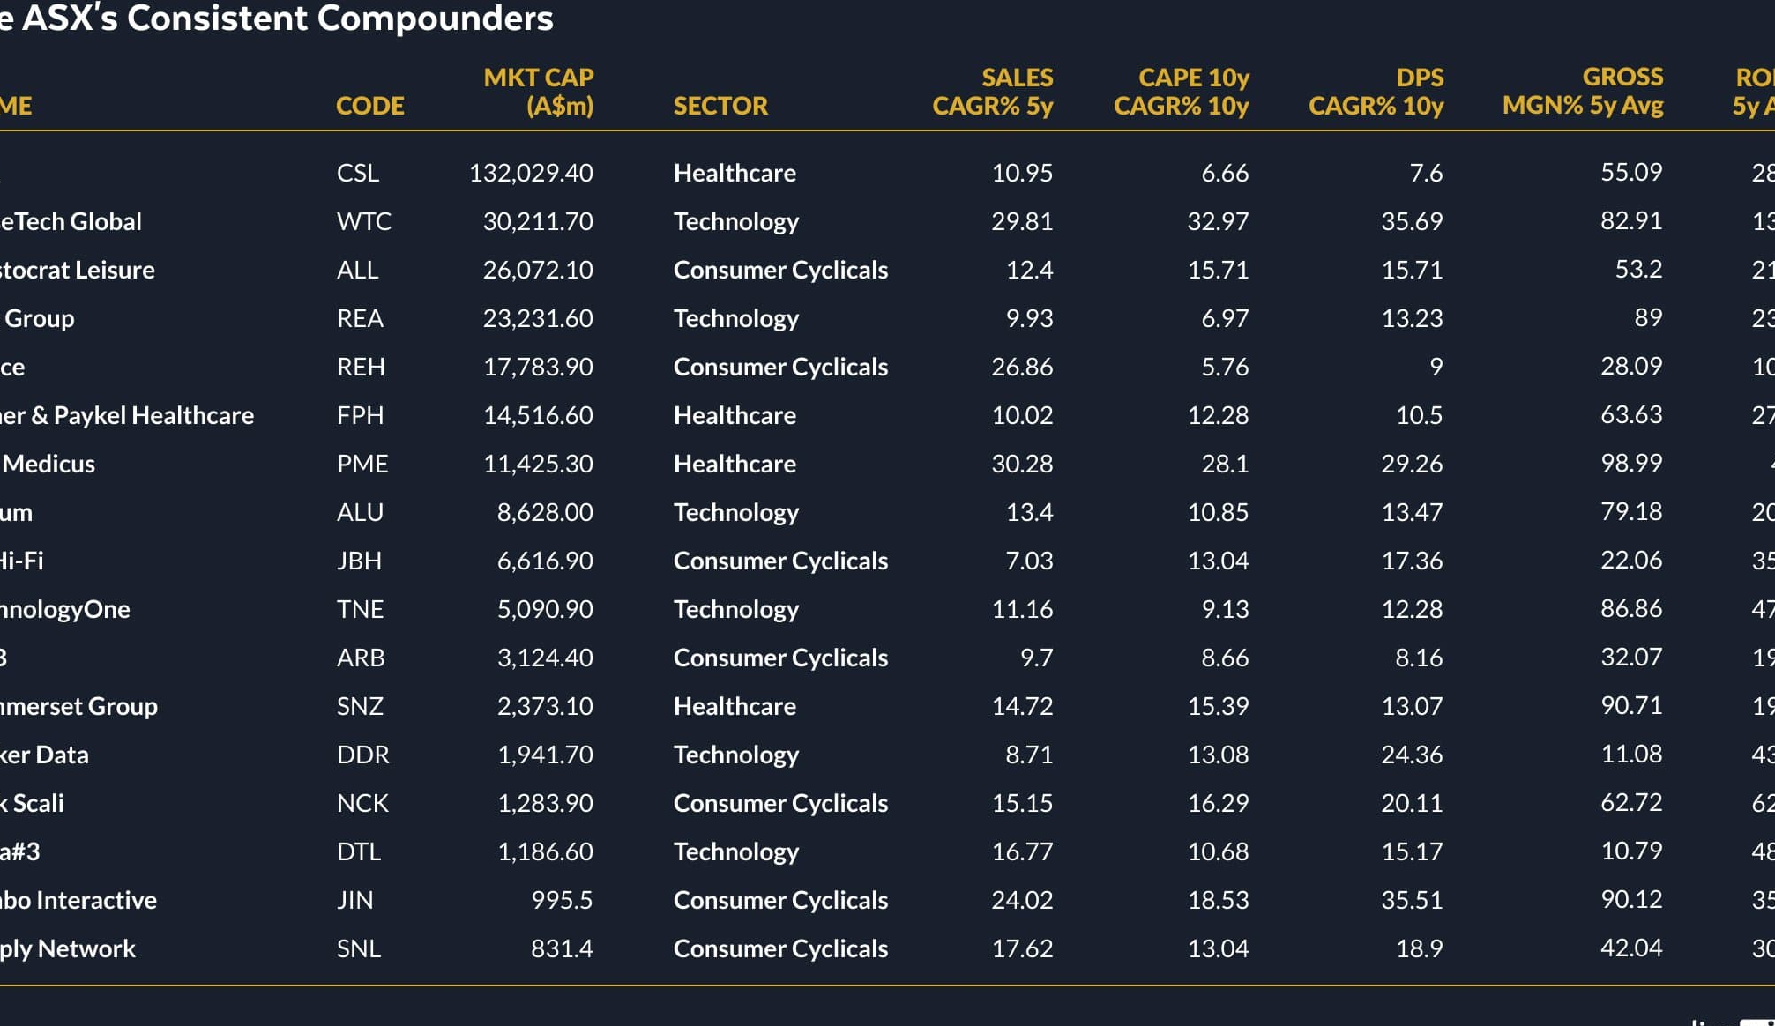1775x1026 pixels.
Task: Click Consumer Cyclicals in the ALL row
Action: (x=780, y=270)
